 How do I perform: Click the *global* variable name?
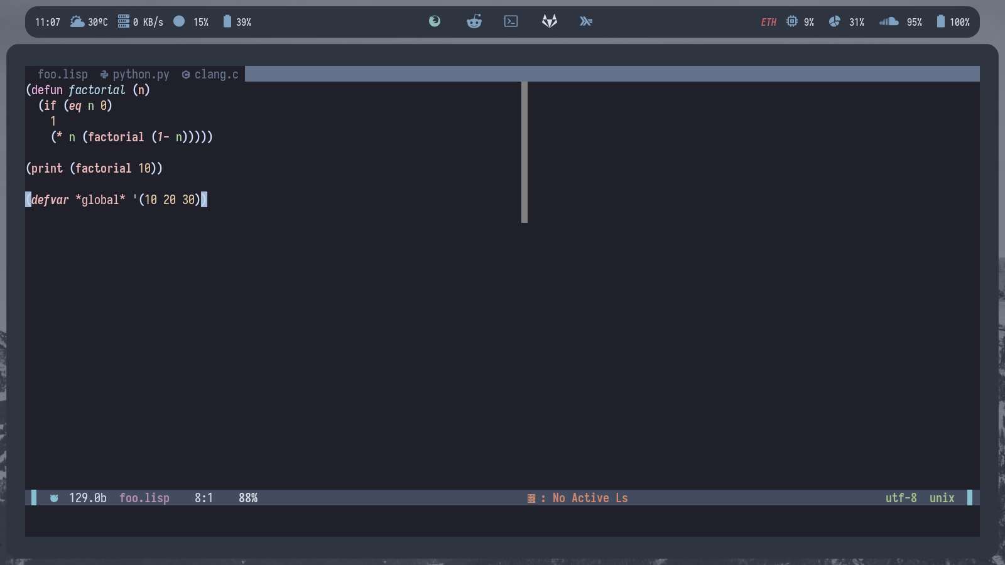(100, 200)
